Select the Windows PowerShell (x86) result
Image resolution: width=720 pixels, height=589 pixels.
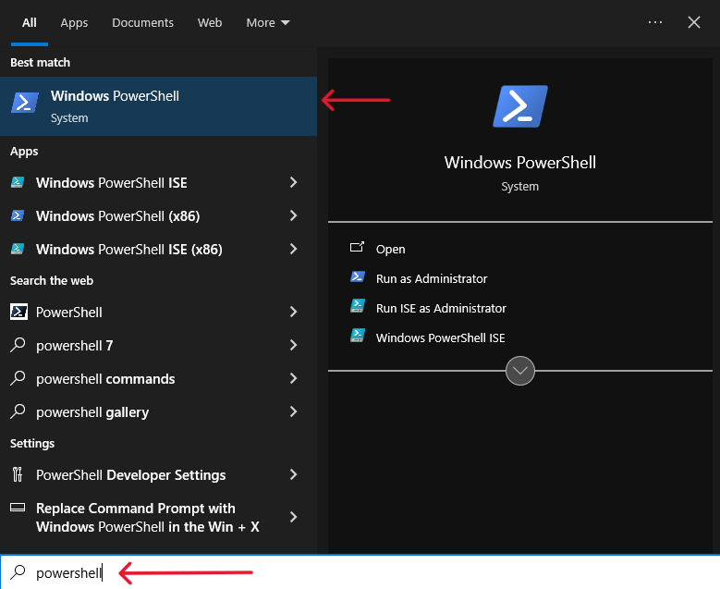click(158, 215)
